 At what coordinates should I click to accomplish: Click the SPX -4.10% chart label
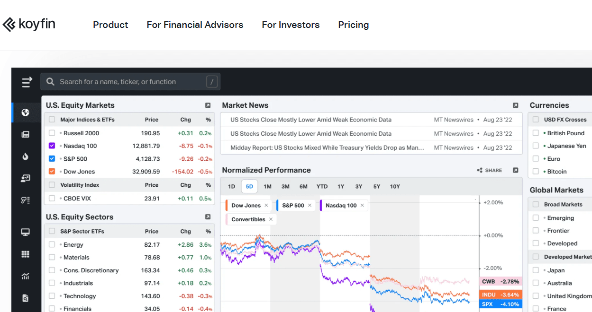pyautogui.click(x=501, y=304)
